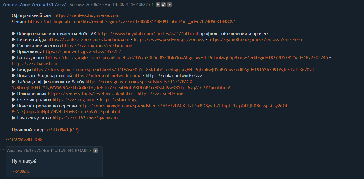Click the Аноним name in reply №5108238
The image size is (364, 179).
point(15,151)
